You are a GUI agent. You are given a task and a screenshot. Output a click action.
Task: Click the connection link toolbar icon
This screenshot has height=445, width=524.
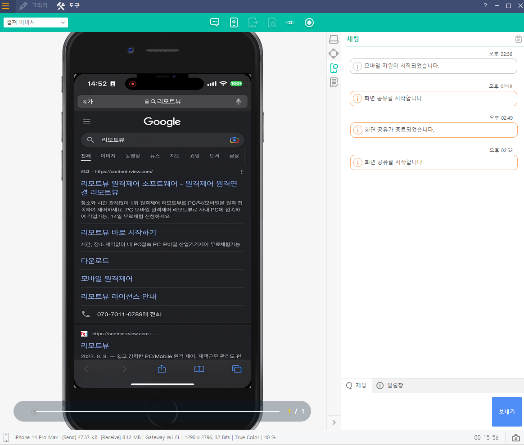coord(290,22)
